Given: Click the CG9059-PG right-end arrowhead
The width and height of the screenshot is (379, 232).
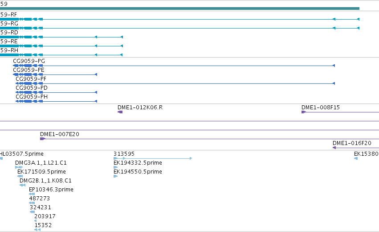Looking at the screenshot, I should pos(334,66).
